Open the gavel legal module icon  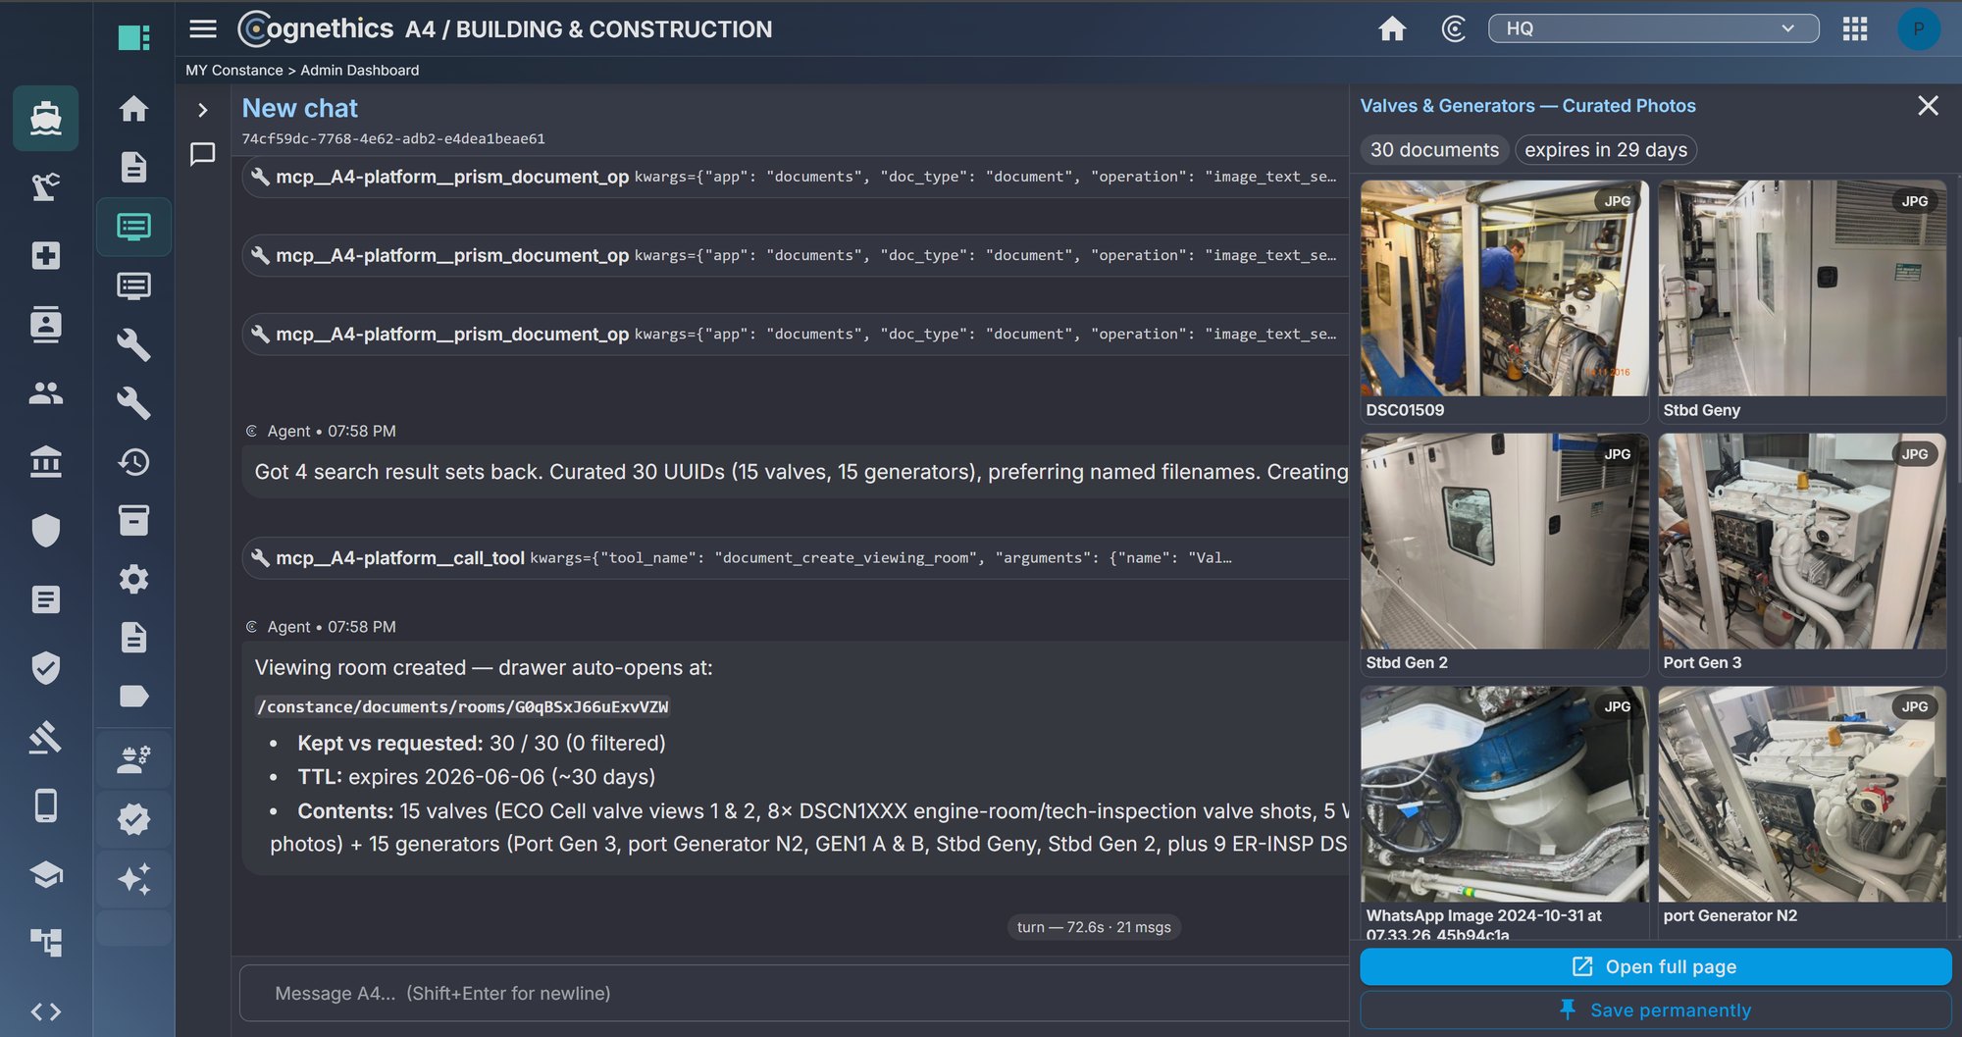(x=45, y=737)
